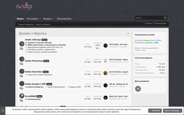Click avatar of last CorelDRAW post author
The width and height of the screenshot is (184, 115).
(106, 98)
